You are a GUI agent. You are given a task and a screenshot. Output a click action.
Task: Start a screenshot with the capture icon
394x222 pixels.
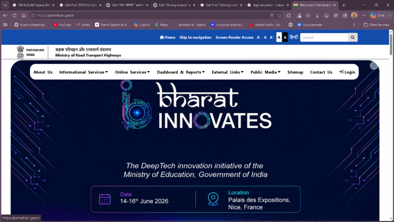pyautogui.click(x=326, y=15)
